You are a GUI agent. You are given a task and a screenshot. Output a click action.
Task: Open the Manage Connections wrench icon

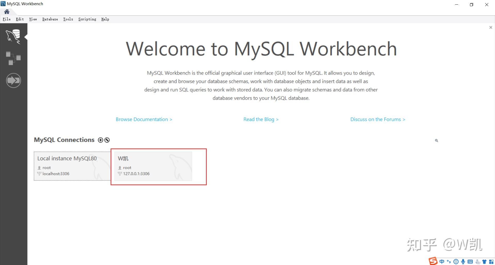tap(107, 140)
